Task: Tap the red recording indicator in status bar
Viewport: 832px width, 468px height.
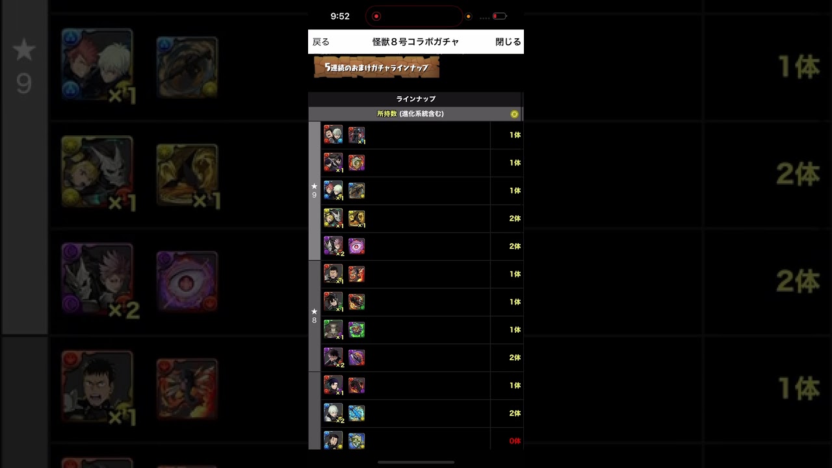Action: 376,16
